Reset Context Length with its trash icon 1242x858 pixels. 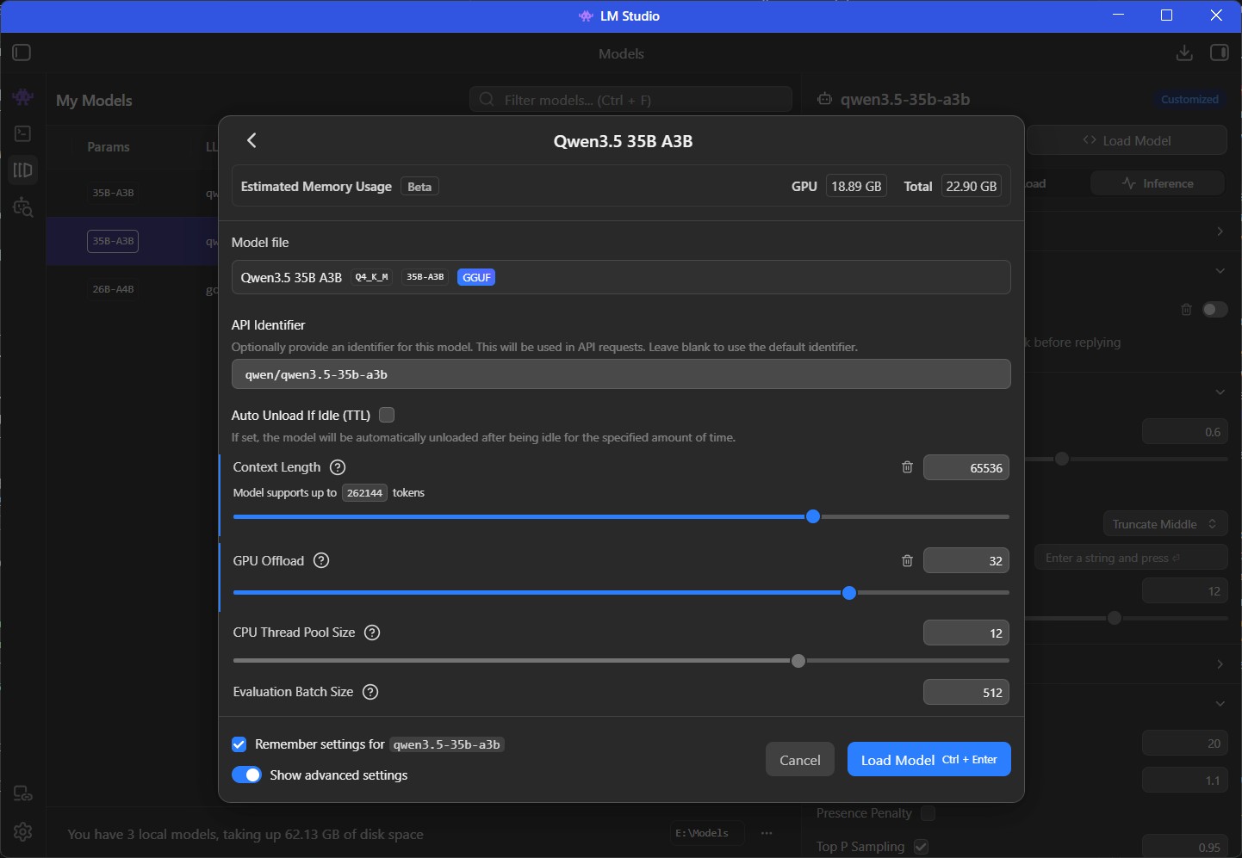tap(907, 467)
